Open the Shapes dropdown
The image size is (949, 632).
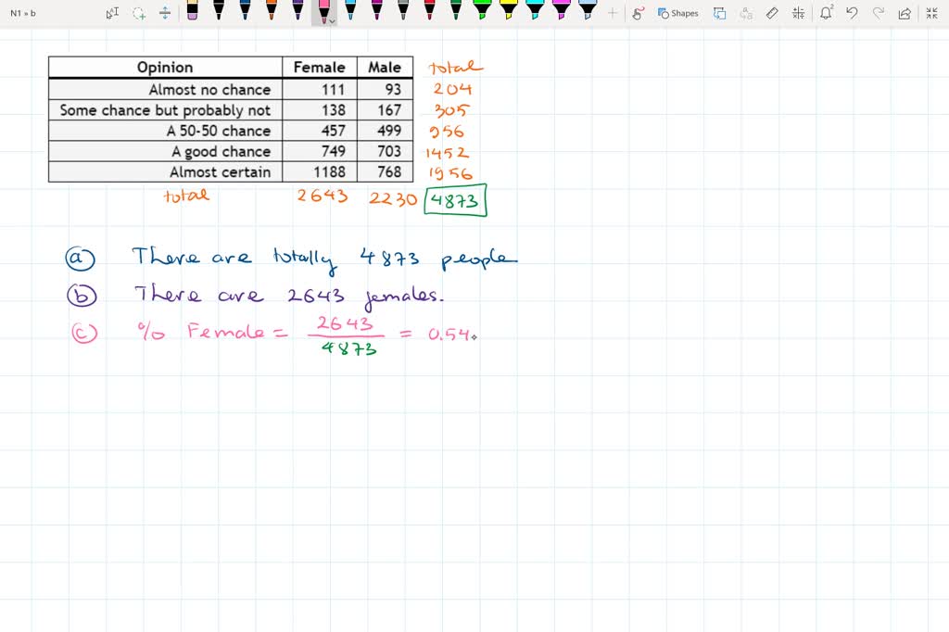click(x=678, y=13)
